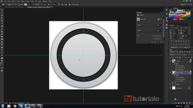Open the Filter menu
The height and width of the screenshot is (108, 193).
(x=32, y=1)
